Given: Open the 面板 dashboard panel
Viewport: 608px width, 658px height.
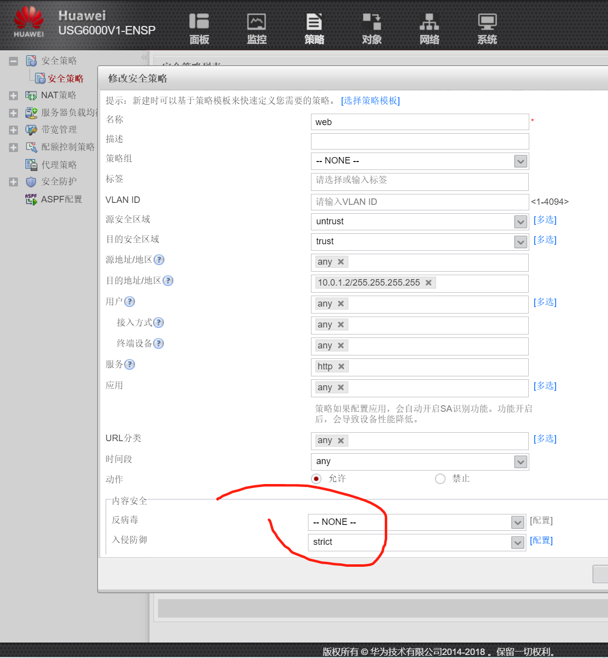Looking at the screenshot, I should coord(199,27).
